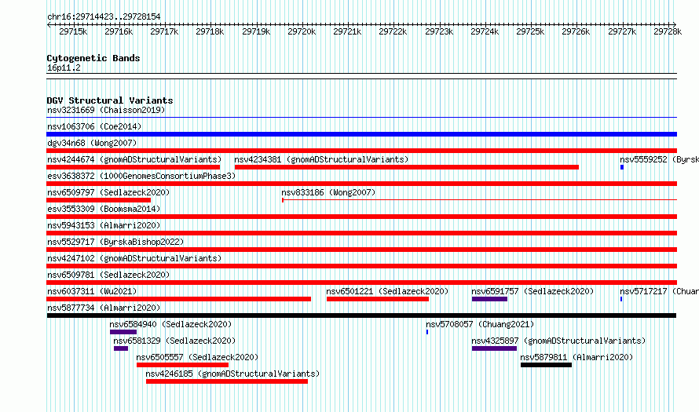Open nsv5529717 (ByrskaBishop2022) label
The image size is (699, 412).
[x=115, y=242]
